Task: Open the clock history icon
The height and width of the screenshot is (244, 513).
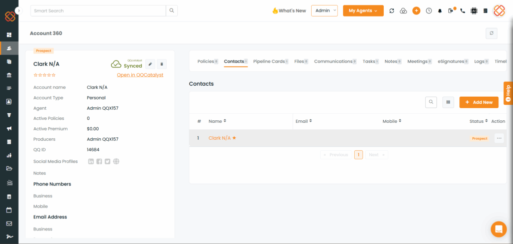Action: (429, 11)
